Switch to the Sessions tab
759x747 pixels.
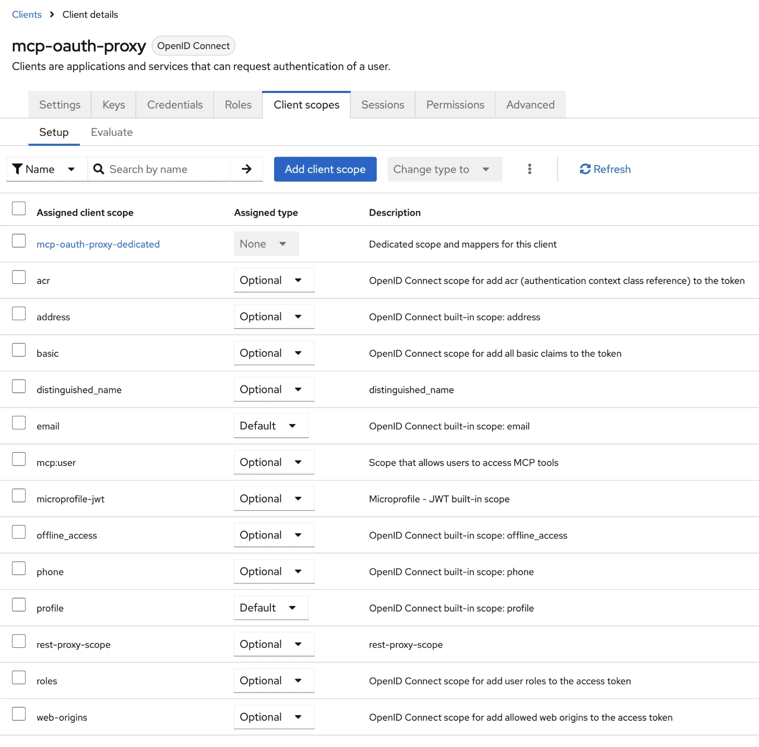pos(382,104)
